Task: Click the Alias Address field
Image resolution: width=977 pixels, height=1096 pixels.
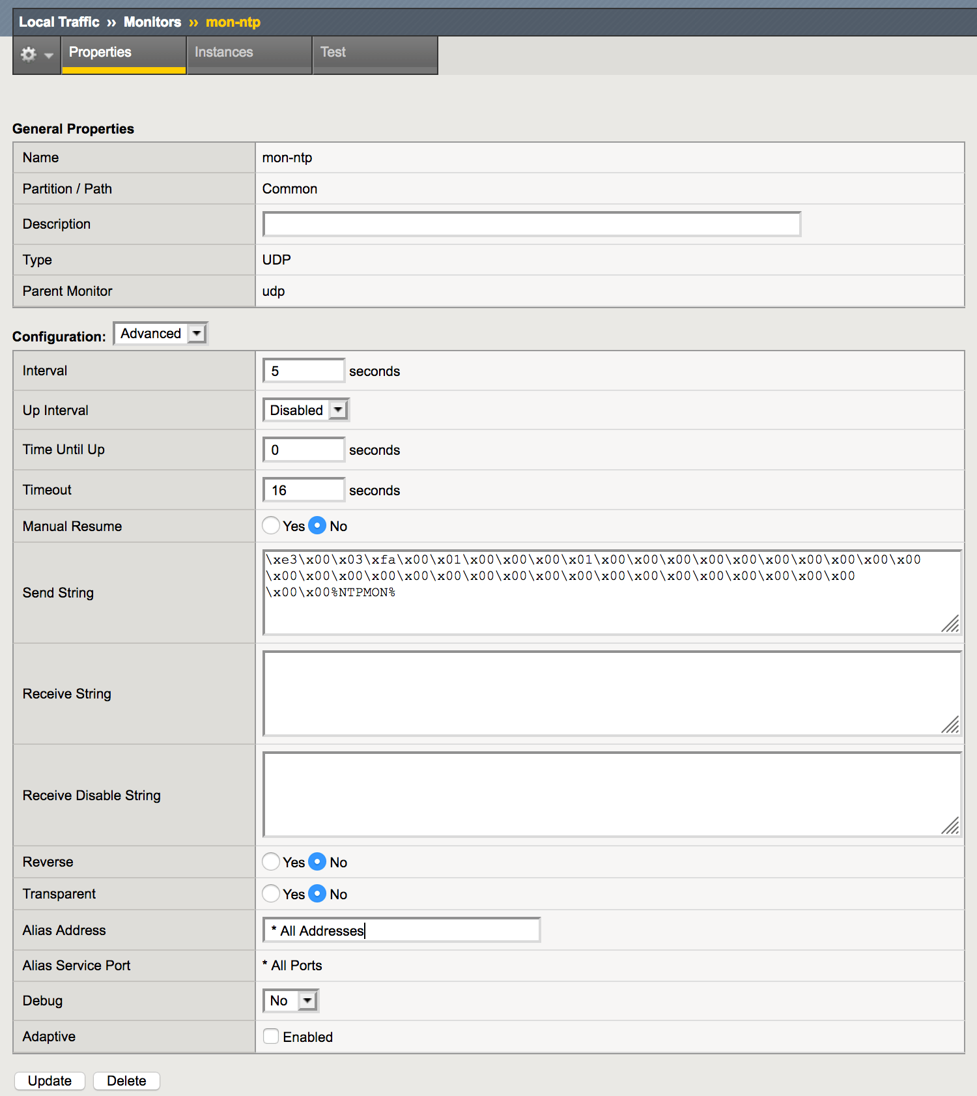Action: click(x=401, y=930)
